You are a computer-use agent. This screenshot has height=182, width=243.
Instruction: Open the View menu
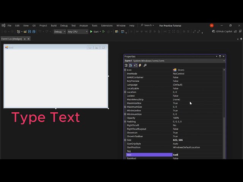[26, 25]
